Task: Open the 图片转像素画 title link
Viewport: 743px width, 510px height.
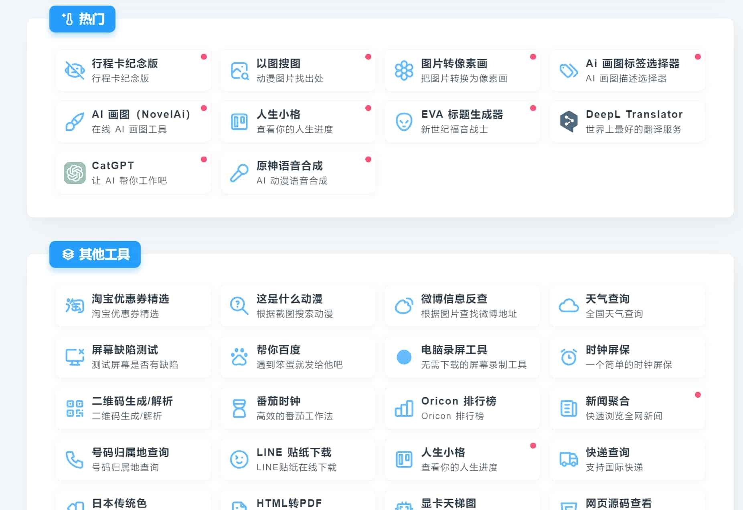Action: point(454,63)
